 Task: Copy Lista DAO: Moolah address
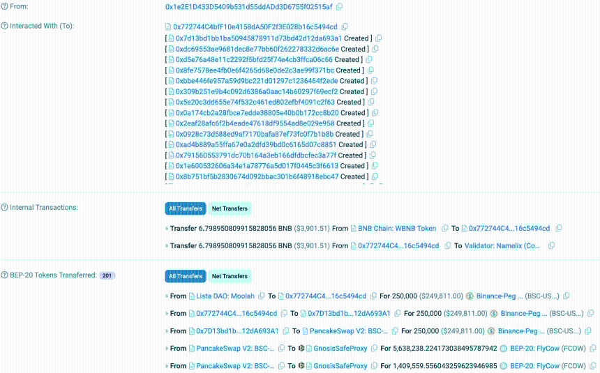[x=262, y=296]
